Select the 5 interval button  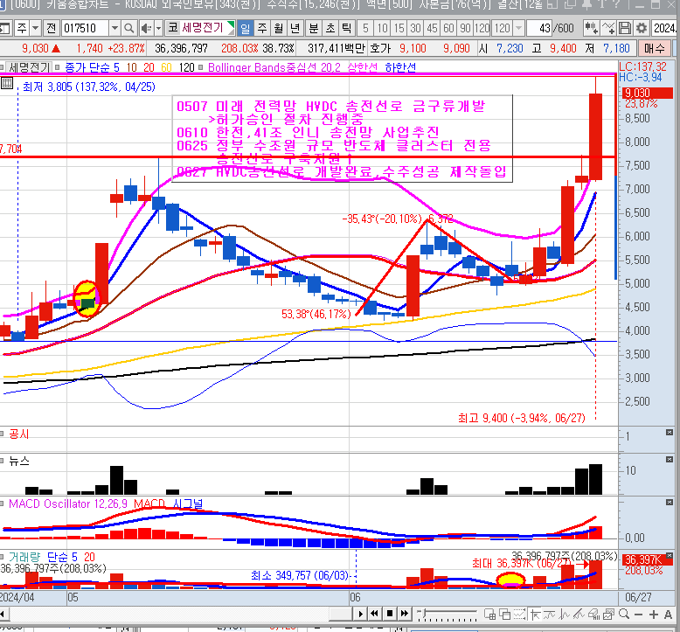365,29
